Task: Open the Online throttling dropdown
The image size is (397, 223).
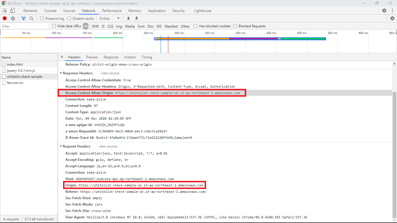Action: [x=109, y=18]
